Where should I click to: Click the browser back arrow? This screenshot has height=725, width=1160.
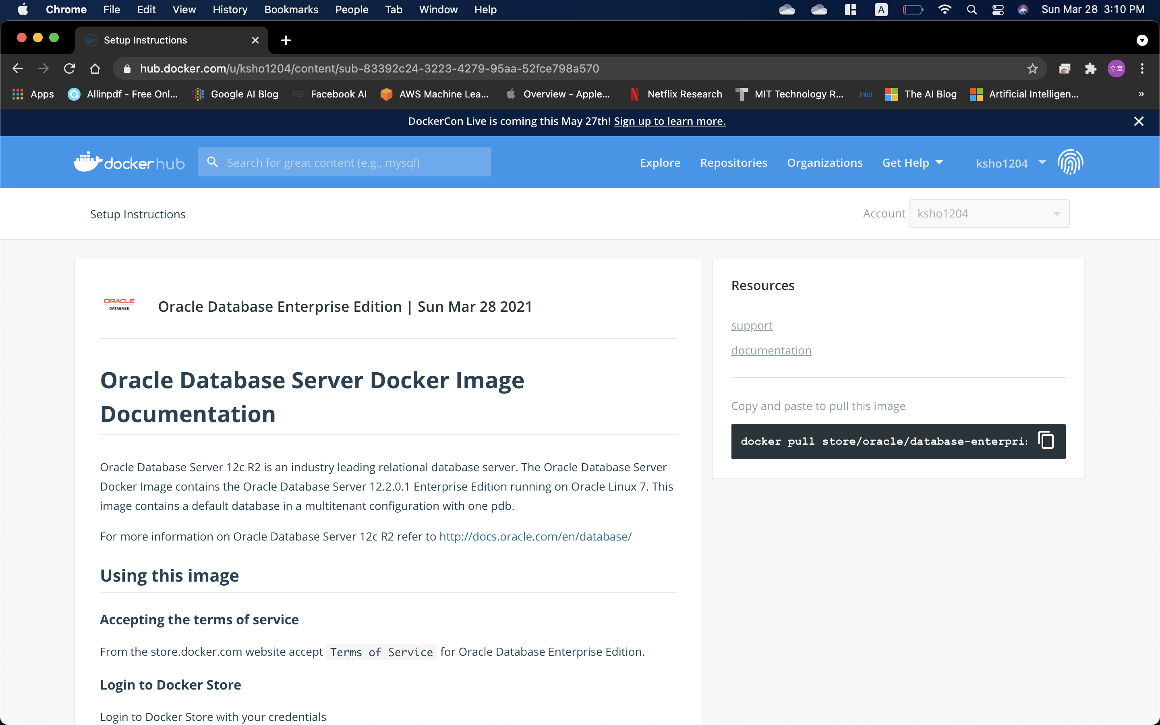tap(18, 68)
